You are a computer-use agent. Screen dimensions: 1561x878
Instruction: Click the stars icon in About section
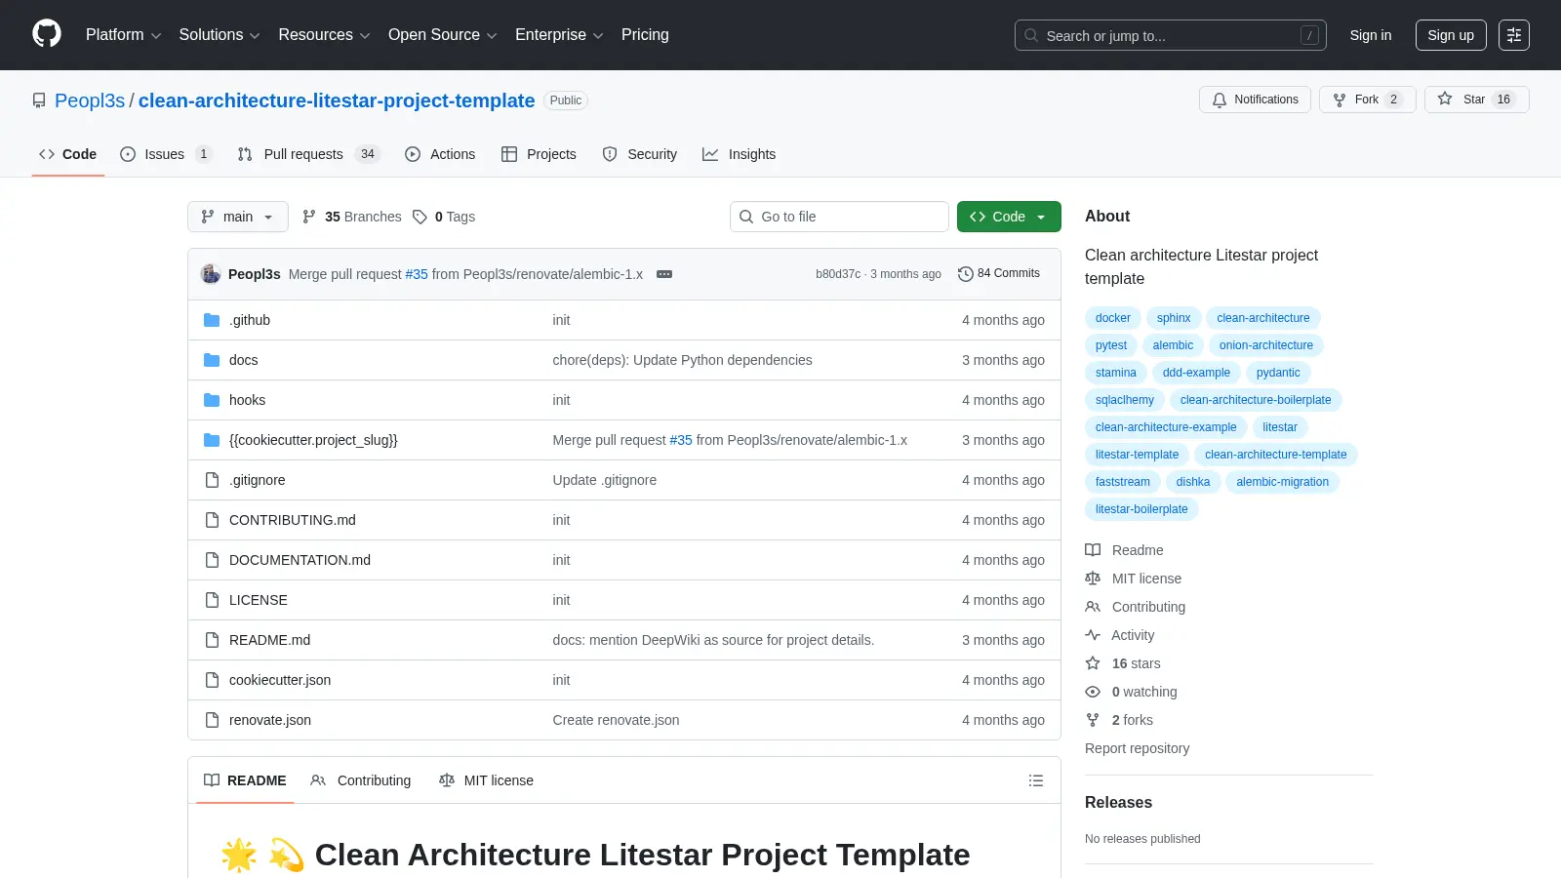[x=1093, y=663]
